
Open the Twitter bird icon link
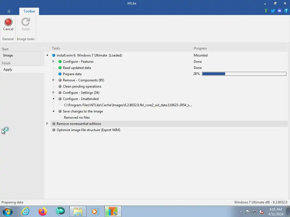[x=273, y=11]
